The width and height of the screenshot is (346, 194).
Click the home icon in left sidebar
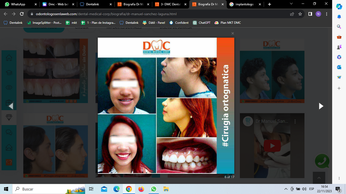tap(8, 58)
